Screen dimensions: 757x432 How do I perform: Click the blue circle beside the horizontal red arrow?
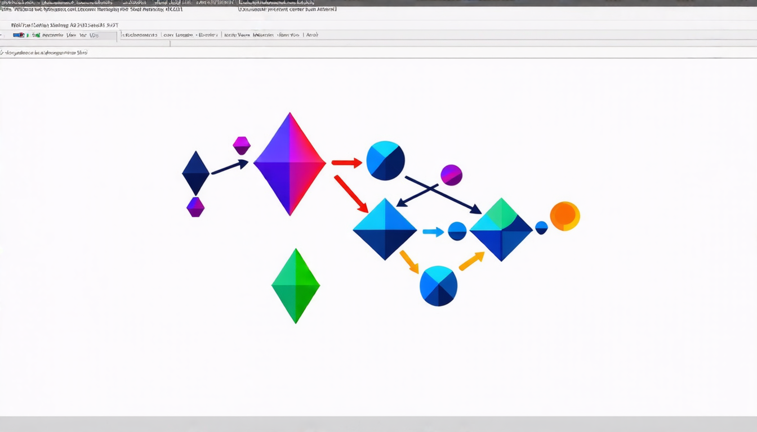(385, 161)
